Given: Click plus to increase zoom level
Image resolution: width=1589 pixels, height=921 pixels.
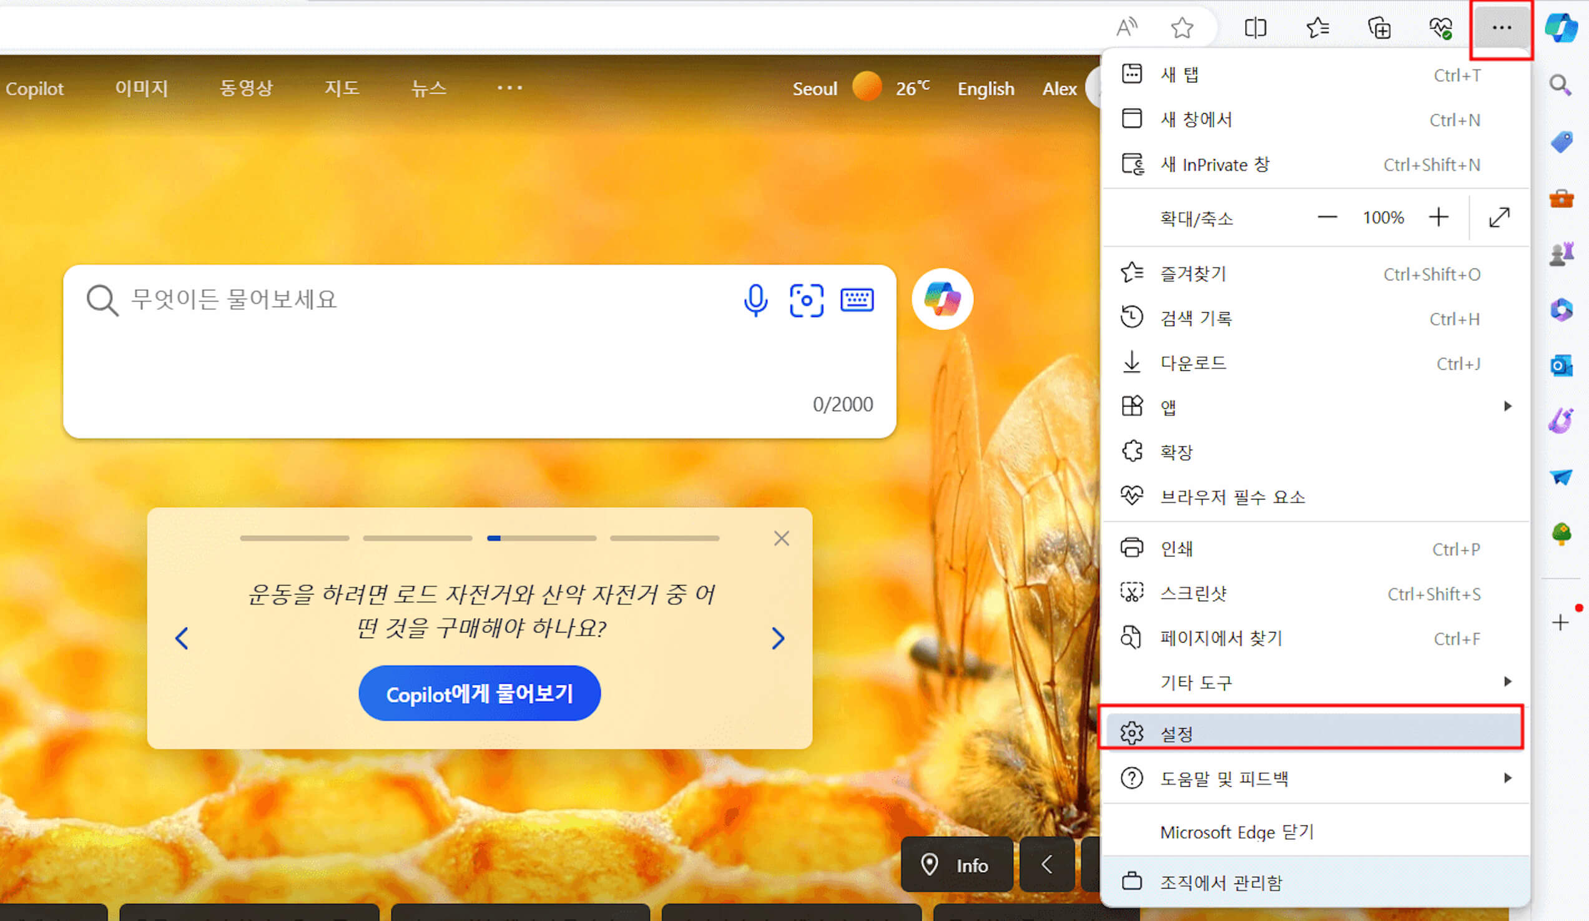Looking at the screenshot, I should (x=1439, y=217).
